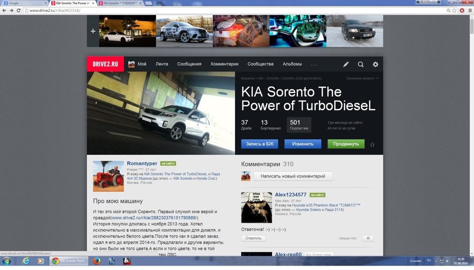This screenshot has height=270, width=474.
Task: Open Windows Start button
Action: pyautogui.click(x=6, y=261)
